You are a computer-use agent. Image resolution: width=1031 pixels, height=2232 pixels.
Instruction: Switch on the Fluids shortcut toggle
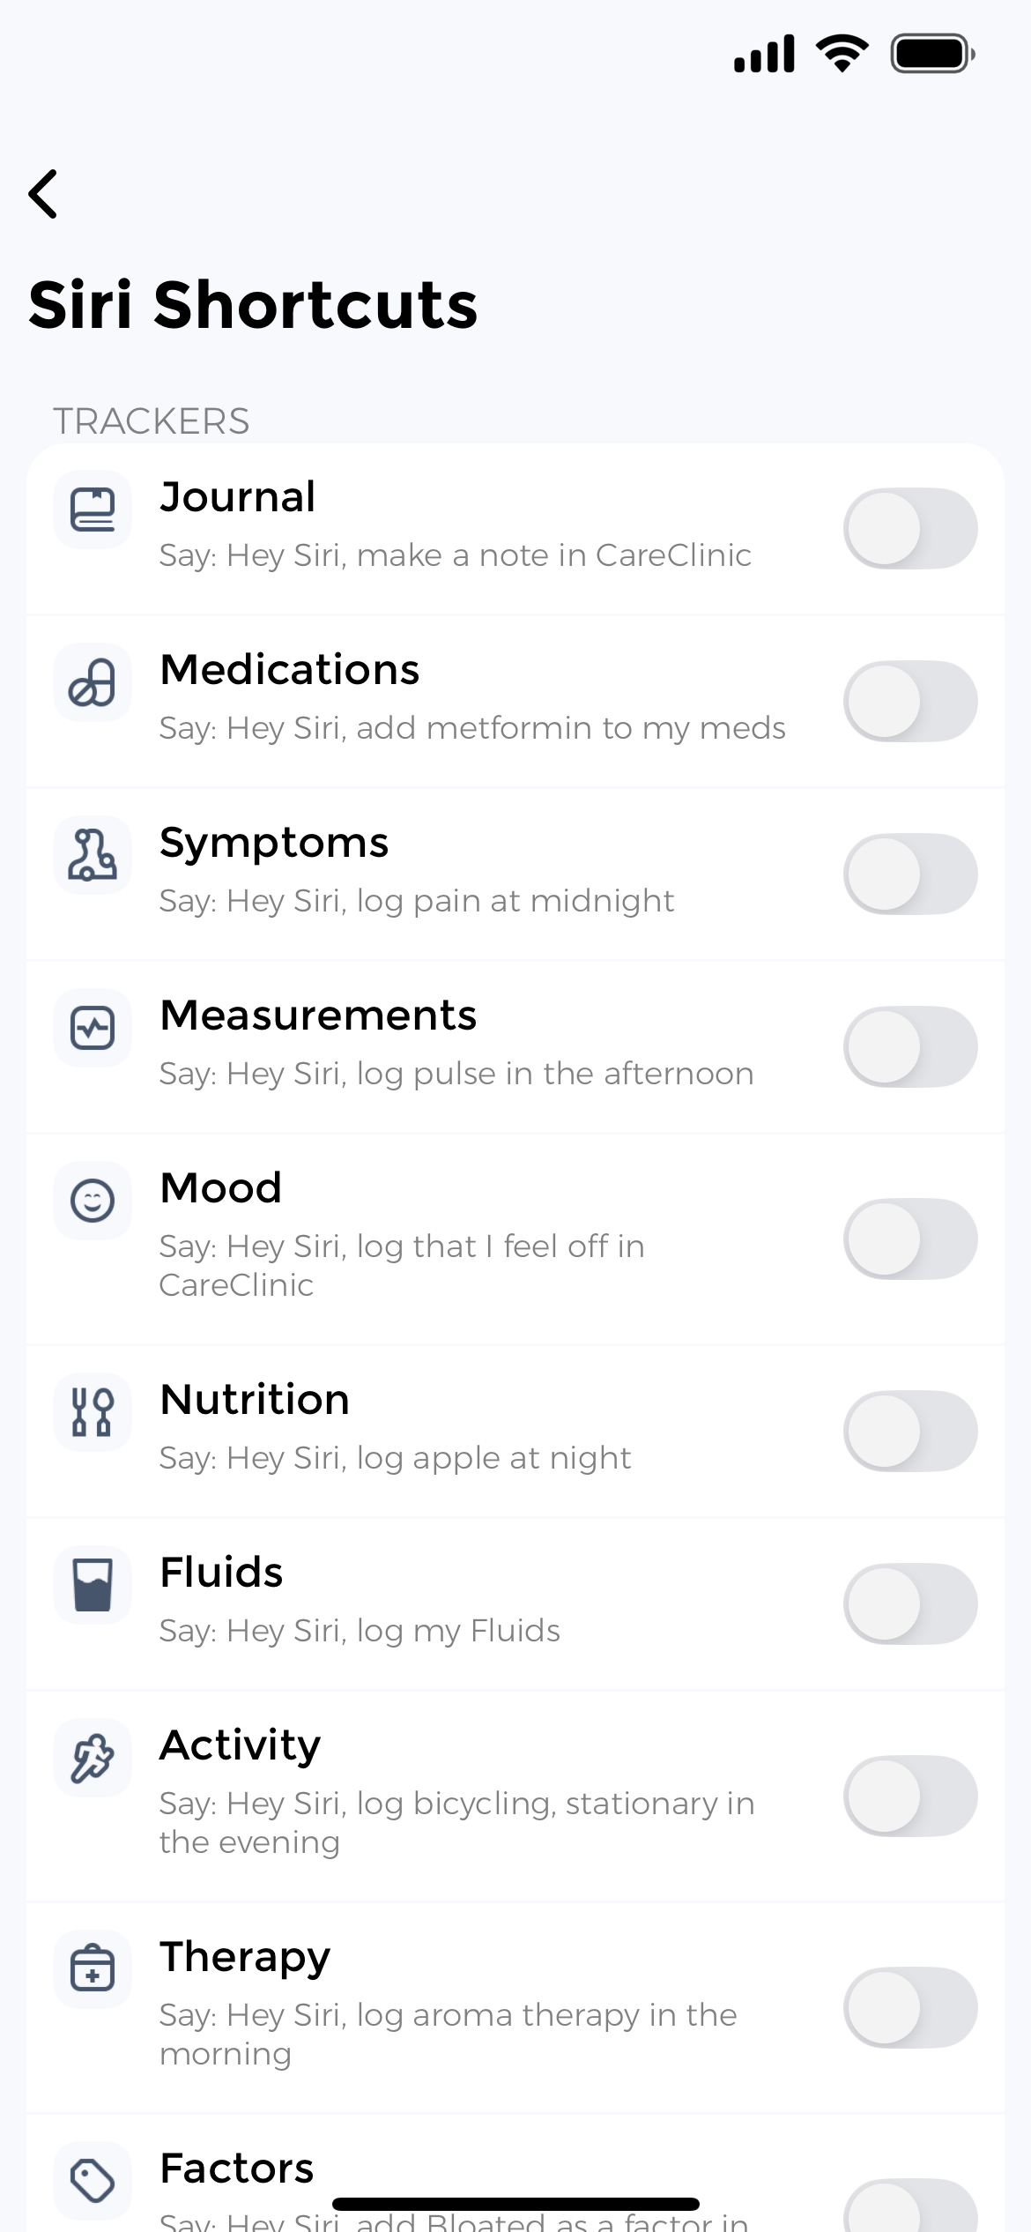pyautogui.click(x=910, y=1603)
